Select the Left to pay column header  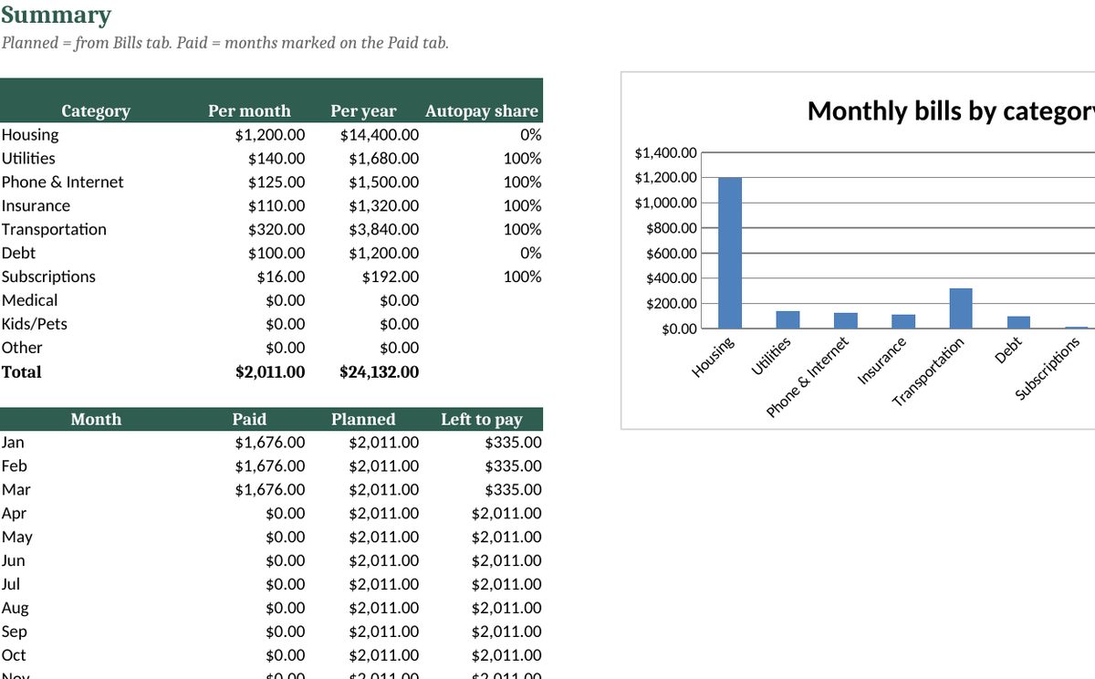pos(482,420)
